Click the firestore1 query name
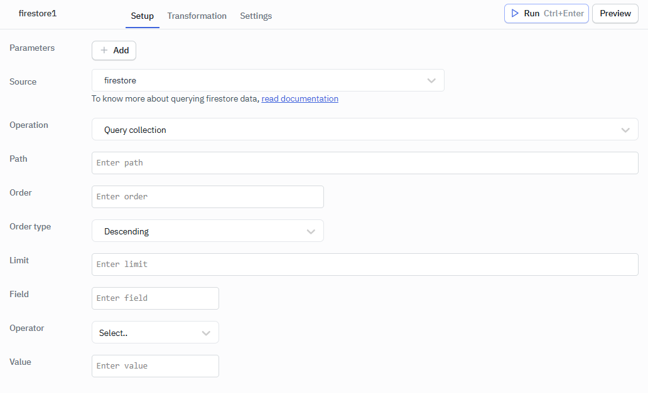This screenshot has width=648, height=393. click(x=38, y=13)
